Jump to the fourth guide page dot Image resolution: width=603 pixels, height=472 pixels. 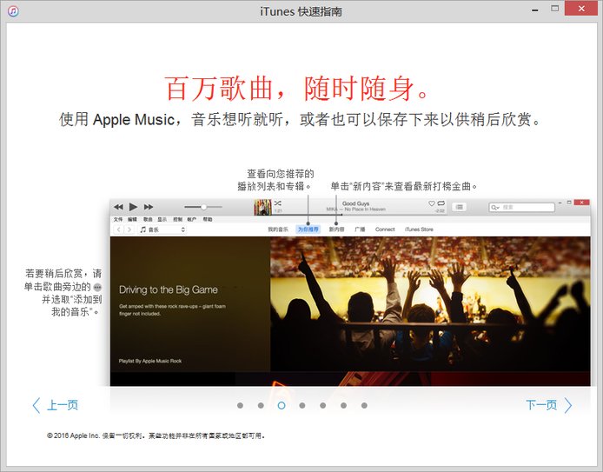(x=302, y=405)
